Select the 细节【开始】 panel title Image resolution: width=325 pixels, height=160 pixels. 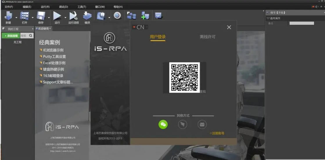[x=278, y=13]
